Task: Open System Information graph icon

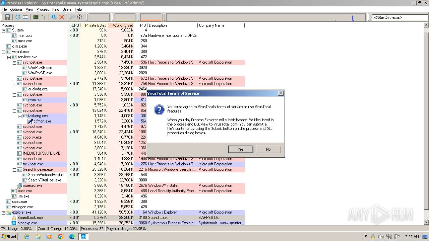Action: 36,17
